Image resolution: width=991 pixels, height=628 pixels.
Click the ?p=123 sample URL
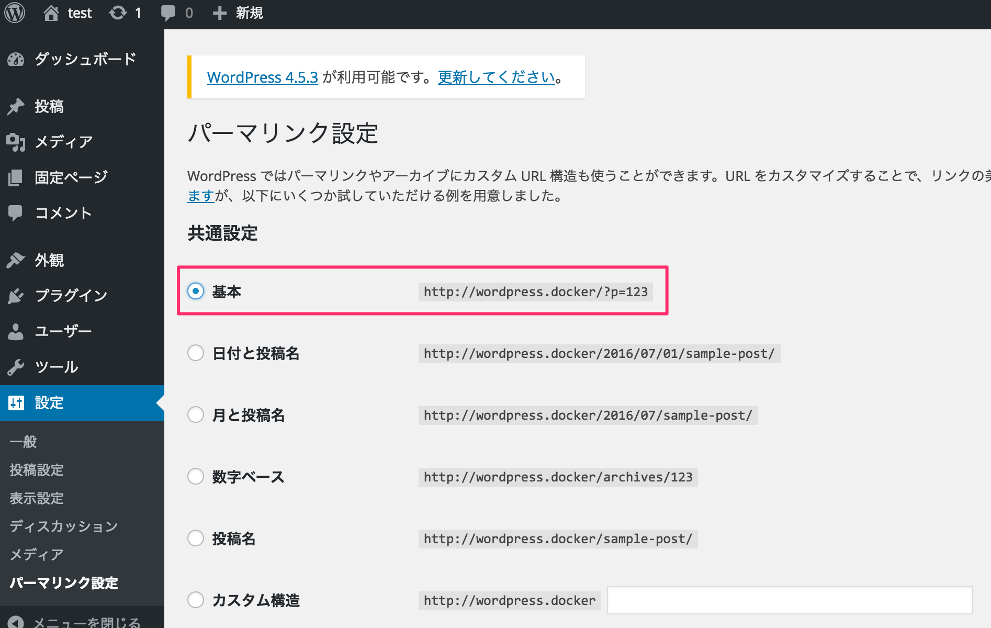coord(536,291)
